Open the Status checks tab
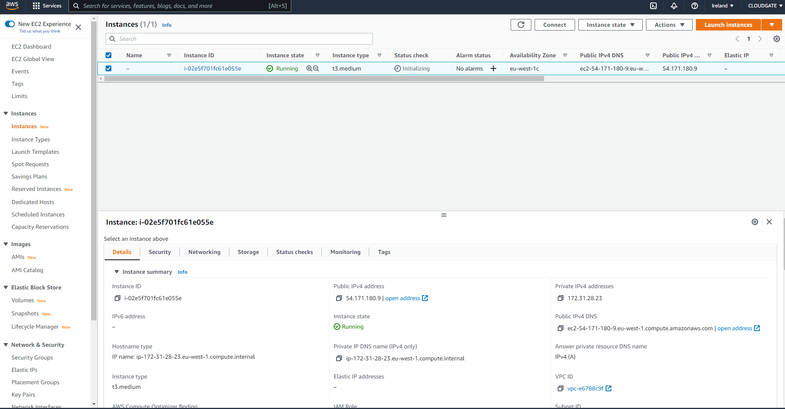Screen dimensions: 785x409 pyautogui.click(x=295, y=252)
